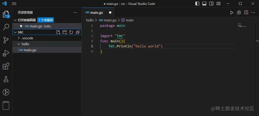Open the Source Control view
Screen dimensions: 259x116
pyautogui.click(x=6, y=40)
